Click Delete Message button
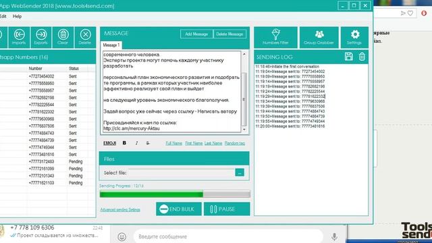The image size is (432, 243). tap(230, 34)
